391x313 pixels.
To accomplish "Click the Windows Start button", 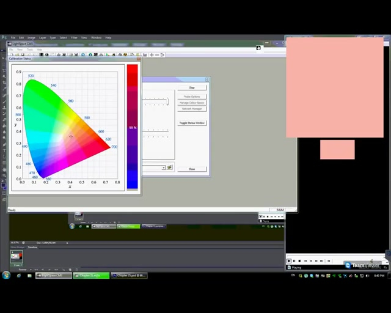I will (x=6, y=276).
